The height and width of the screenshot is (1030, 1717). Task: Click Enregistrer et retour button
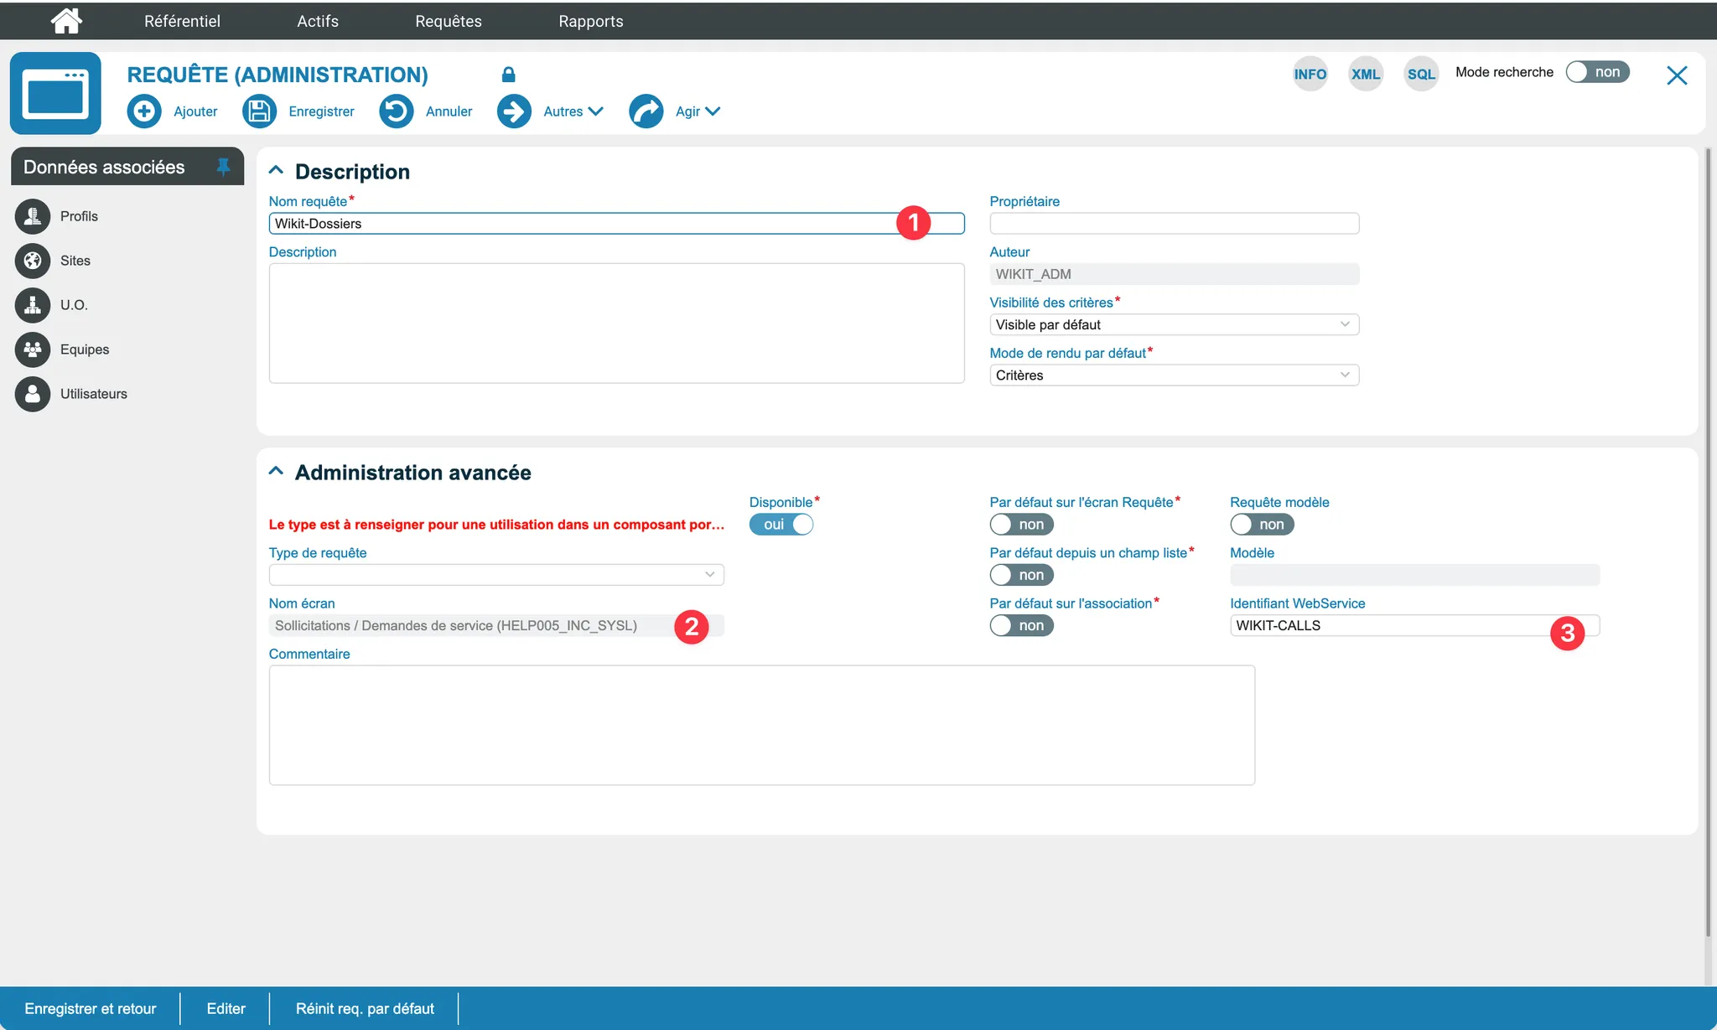(91, 1008)
